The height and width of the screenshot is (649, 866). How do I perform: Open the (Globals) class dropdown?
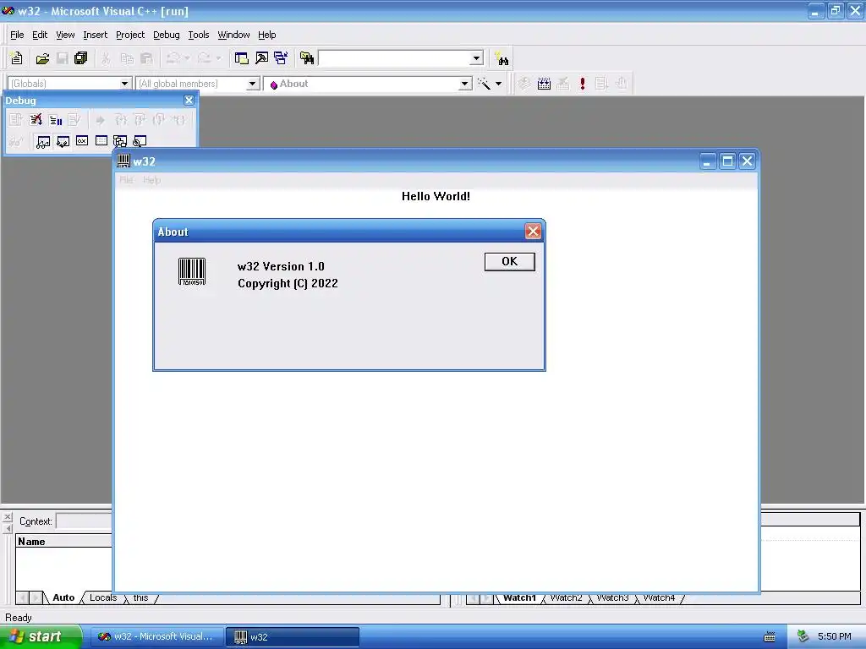coord(125,84)
